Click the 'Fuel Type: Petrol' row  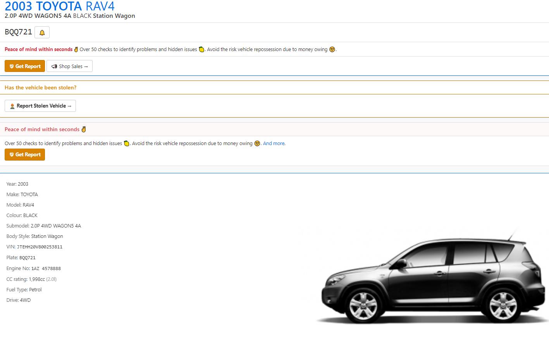pyautogui.click(x=24, y=290)
